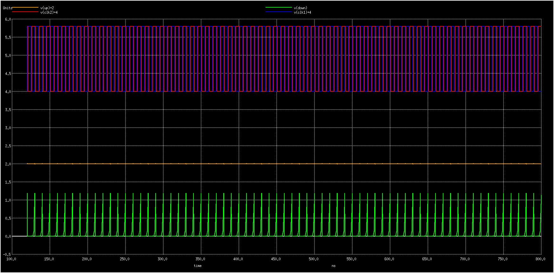Click the x-axis value 450.0
Viewport: 554px width, 273px height.
pos(276,259)
